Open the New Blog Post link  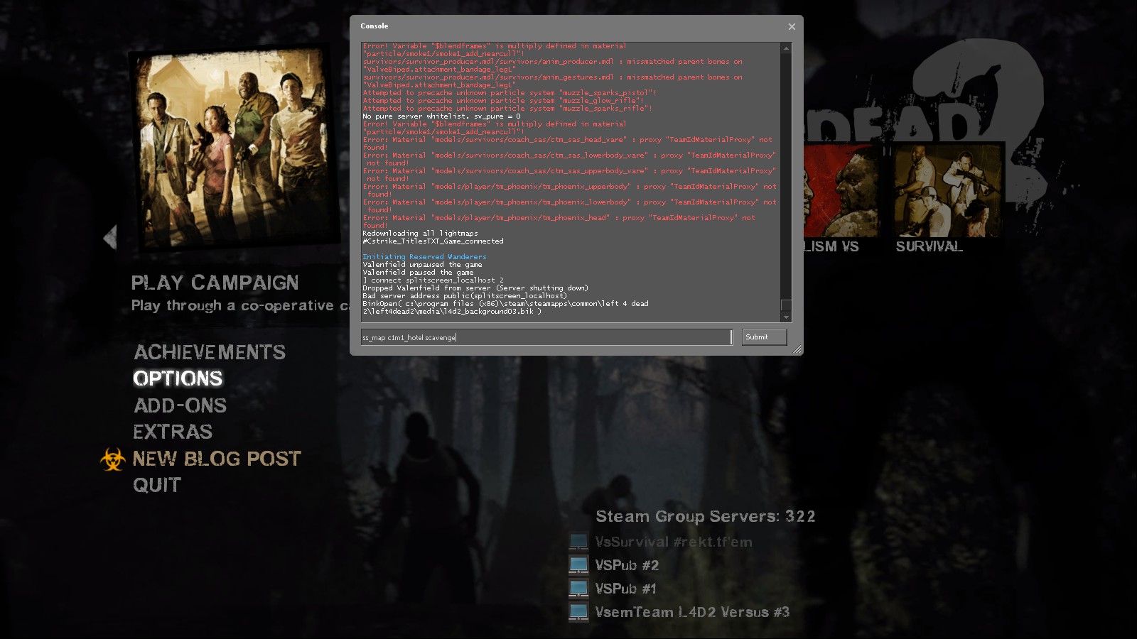tap(217, 459)
